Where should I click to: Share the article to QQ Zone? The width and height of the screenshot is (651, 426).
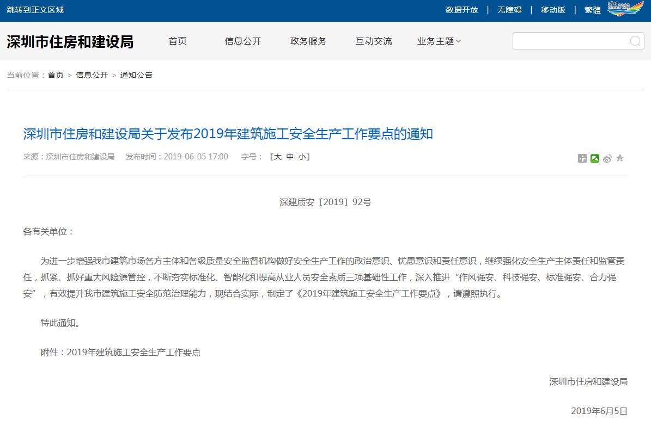point(620,158)
